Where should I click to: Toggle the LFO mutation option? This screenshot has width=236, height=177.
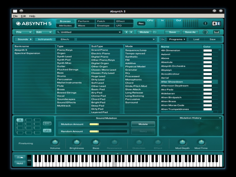(47, 130)
